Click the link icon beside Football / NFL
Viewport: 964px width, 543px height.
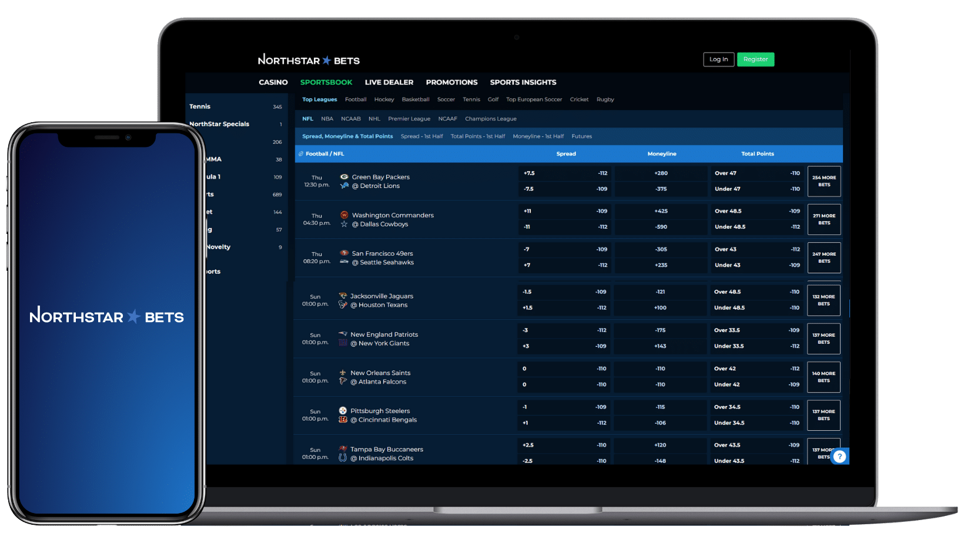[301, 154]
